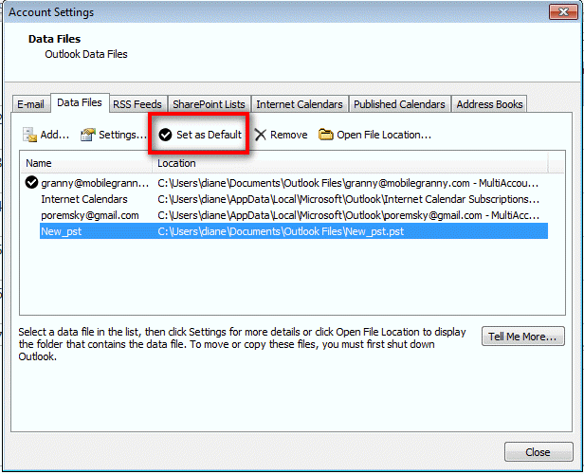Click the Tell Me More... button
The height and width of the screenshot is (474, 584).
[x=523, y=337]
